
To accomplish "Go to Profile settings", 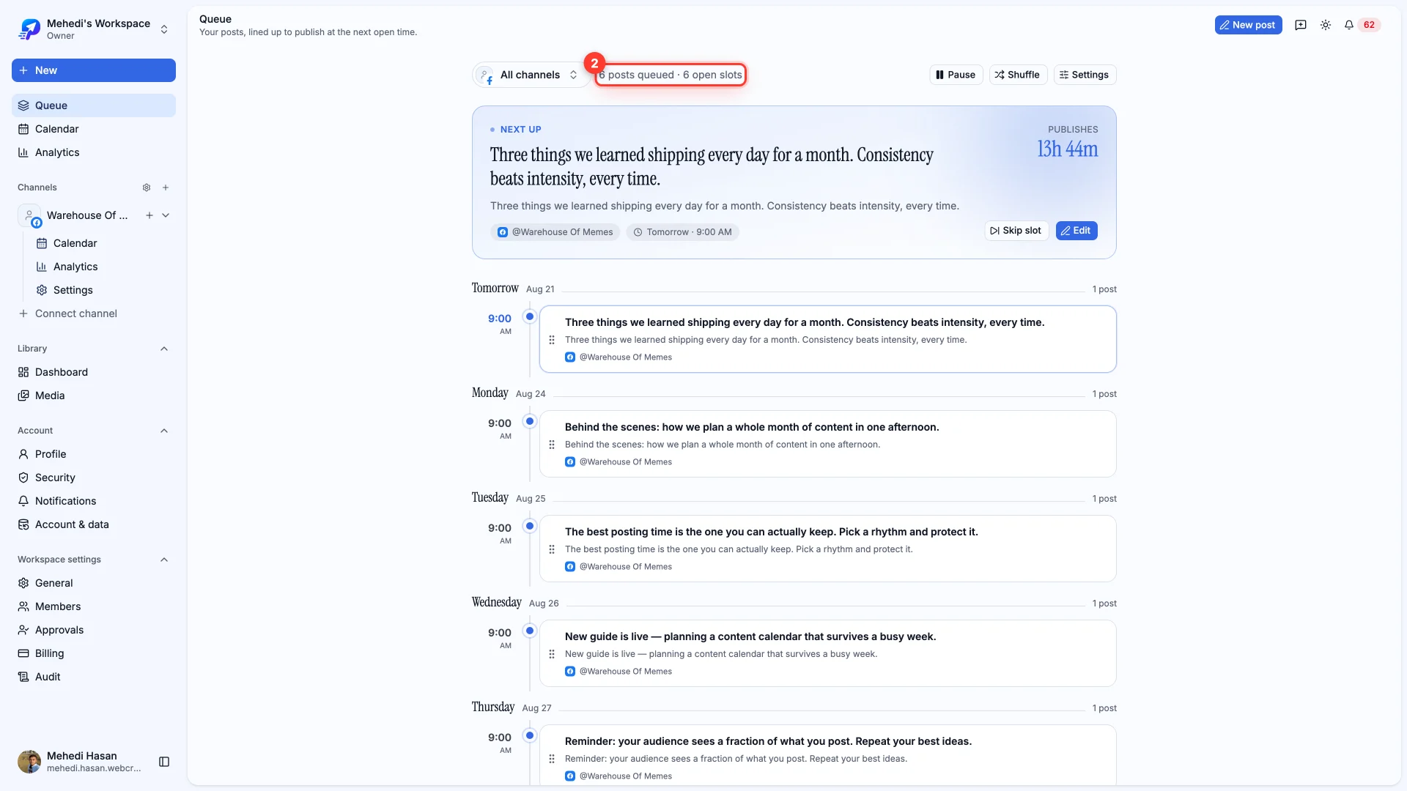I will [x=94, y=454].
